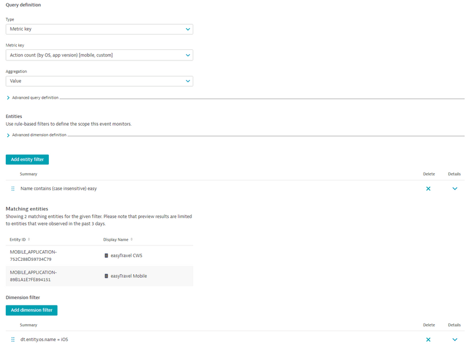
Task: Click the easyTravel CWS mobile app icon
Action: [x=106, y=255]
